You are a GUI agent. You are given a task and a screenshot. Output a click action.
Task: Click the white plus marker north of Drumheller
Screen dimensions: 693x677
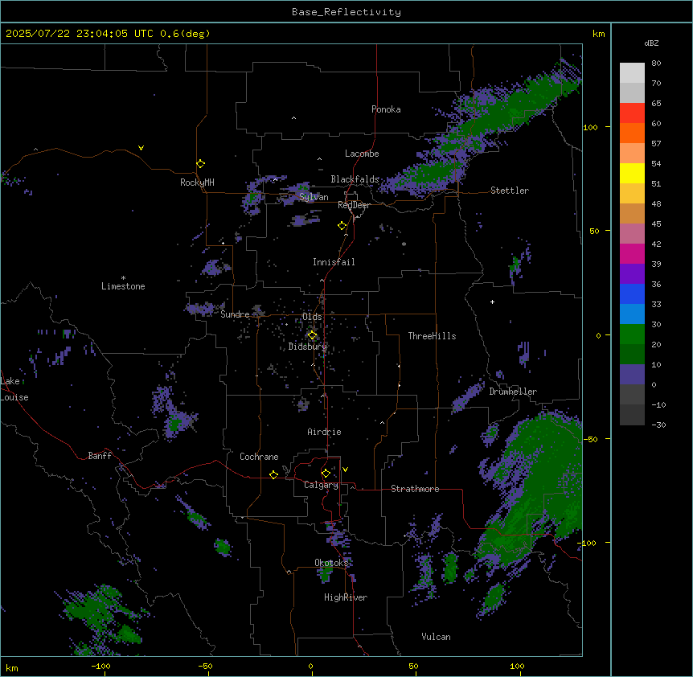[x=492, y=302]
